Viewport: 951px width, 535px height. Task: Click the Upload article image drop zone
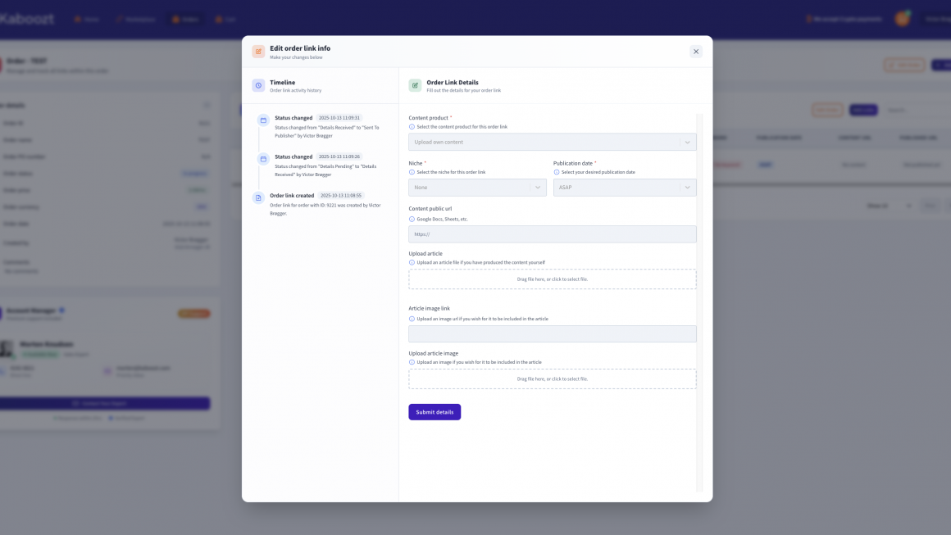[552, 379]
